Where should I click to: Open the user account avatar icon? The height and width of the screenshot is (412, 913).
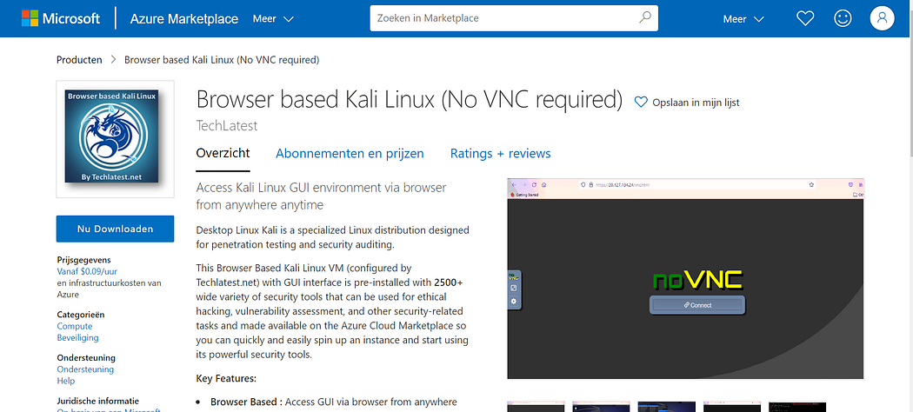click(882, 18)
